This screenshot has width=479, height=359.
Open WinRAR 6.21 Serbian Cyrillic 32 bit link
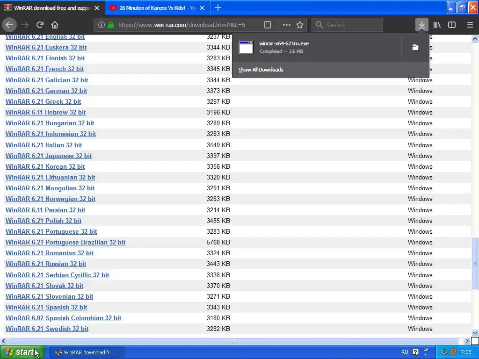[57, 275]
